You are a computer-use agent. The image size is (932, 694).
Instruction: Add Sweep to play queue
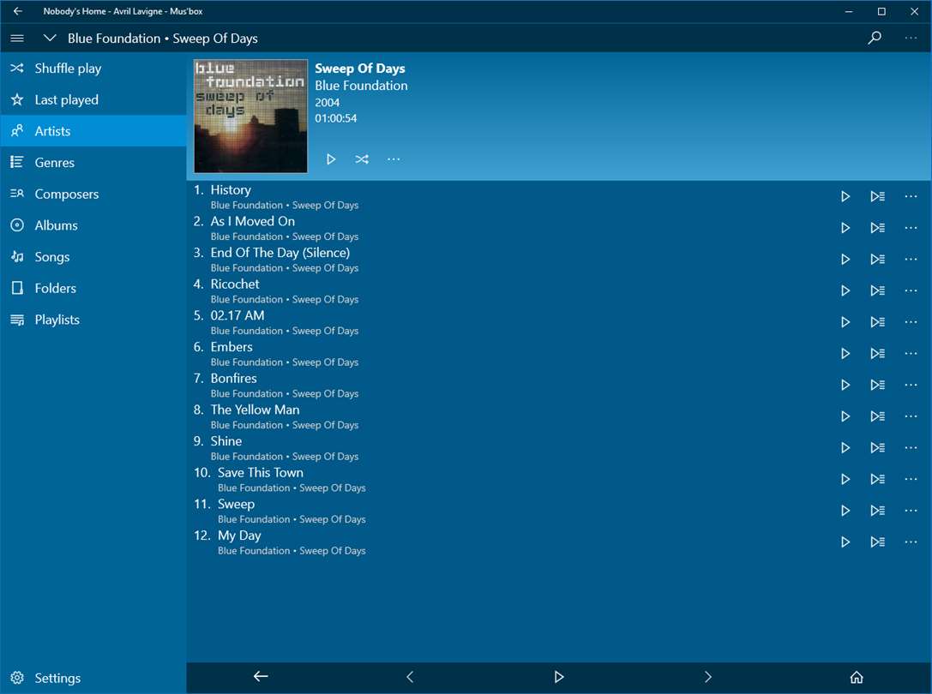pos(877,511)
